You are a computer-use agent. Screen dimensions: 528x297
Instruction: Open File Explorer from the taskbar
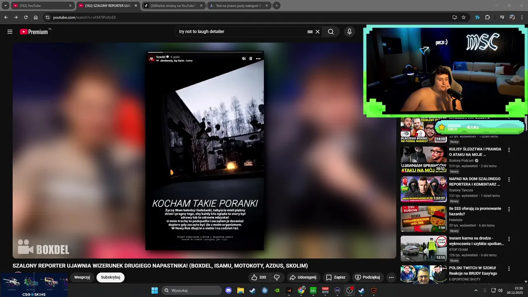point(240,290)
